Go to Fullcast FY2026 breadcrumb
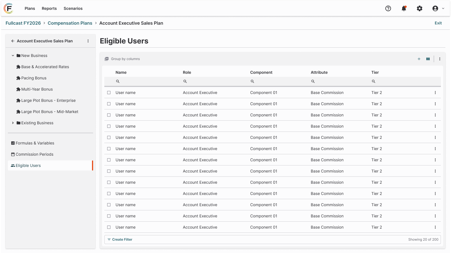451x253 pixels. pyautogui.click(x=23, y=23)
